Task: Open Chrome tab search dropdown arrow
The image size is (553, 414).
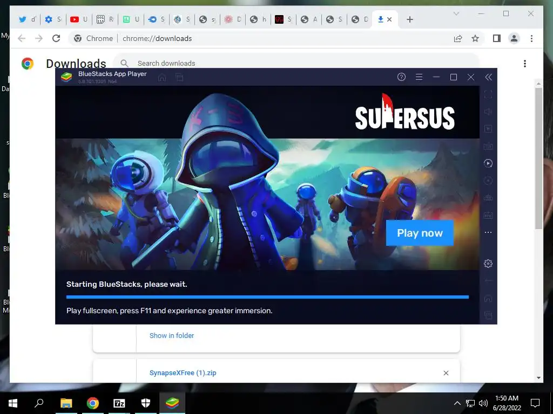Action: click(x=456, y=13)
